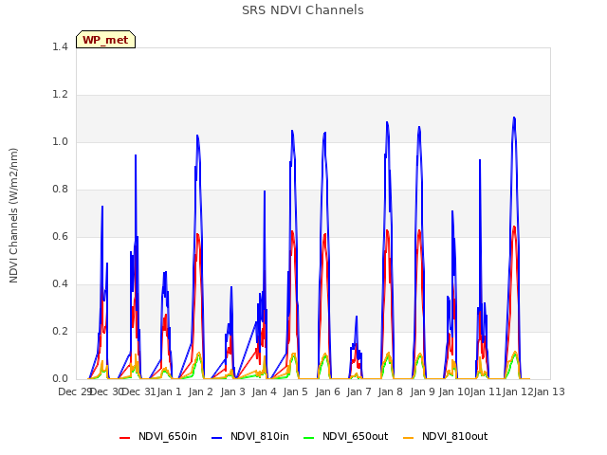Image resolution: width=607 pixels, height=455 pixels.
Task: Click the Jan 3 x-axis date label
Action: coord(232,391)
